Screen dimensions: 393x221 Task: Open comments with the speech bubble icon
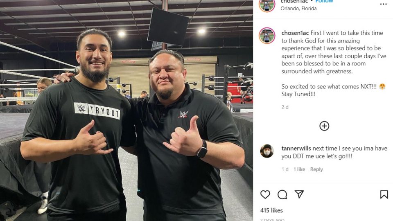282,194
